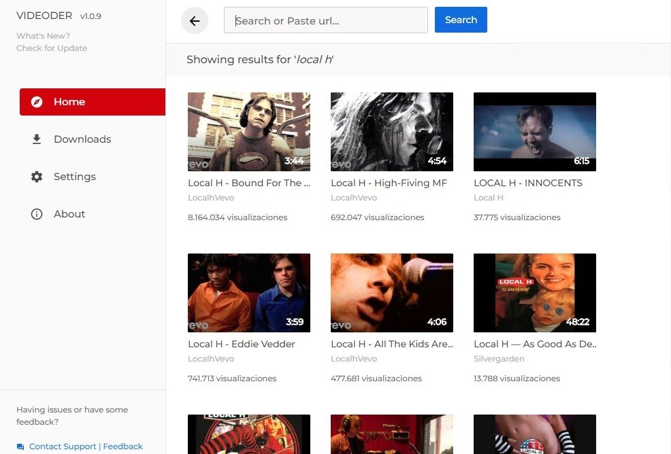Open Contact Support | Feedback link
This screenshot has width=671, height=454.
point(86,447)
